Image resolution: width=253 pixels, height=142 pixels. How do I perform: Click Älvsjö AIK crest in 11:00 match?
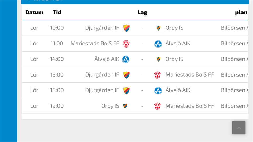pos(158,44)
